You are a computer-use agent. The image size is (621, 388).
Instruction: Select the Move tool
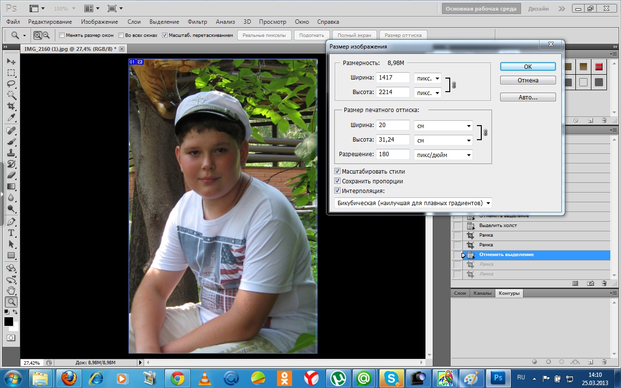tap(11, 62)
